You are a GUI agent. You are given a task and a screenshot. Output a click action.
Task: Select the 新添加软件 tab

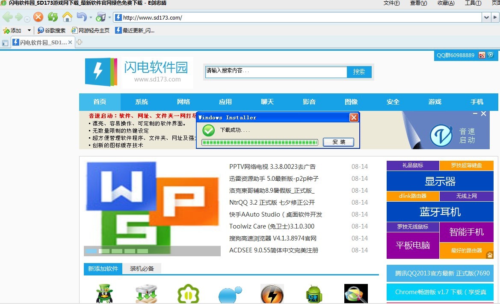(x=103, y=269)
